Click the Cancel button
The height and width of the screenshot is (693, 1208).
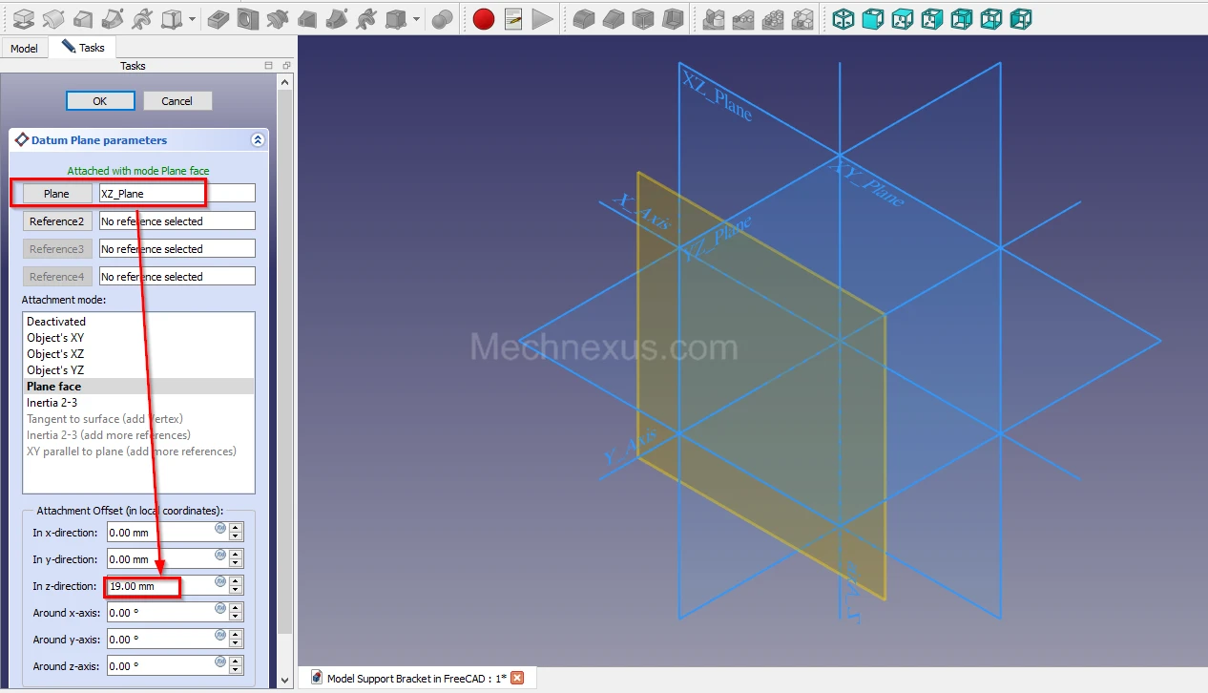pos(177,101)
